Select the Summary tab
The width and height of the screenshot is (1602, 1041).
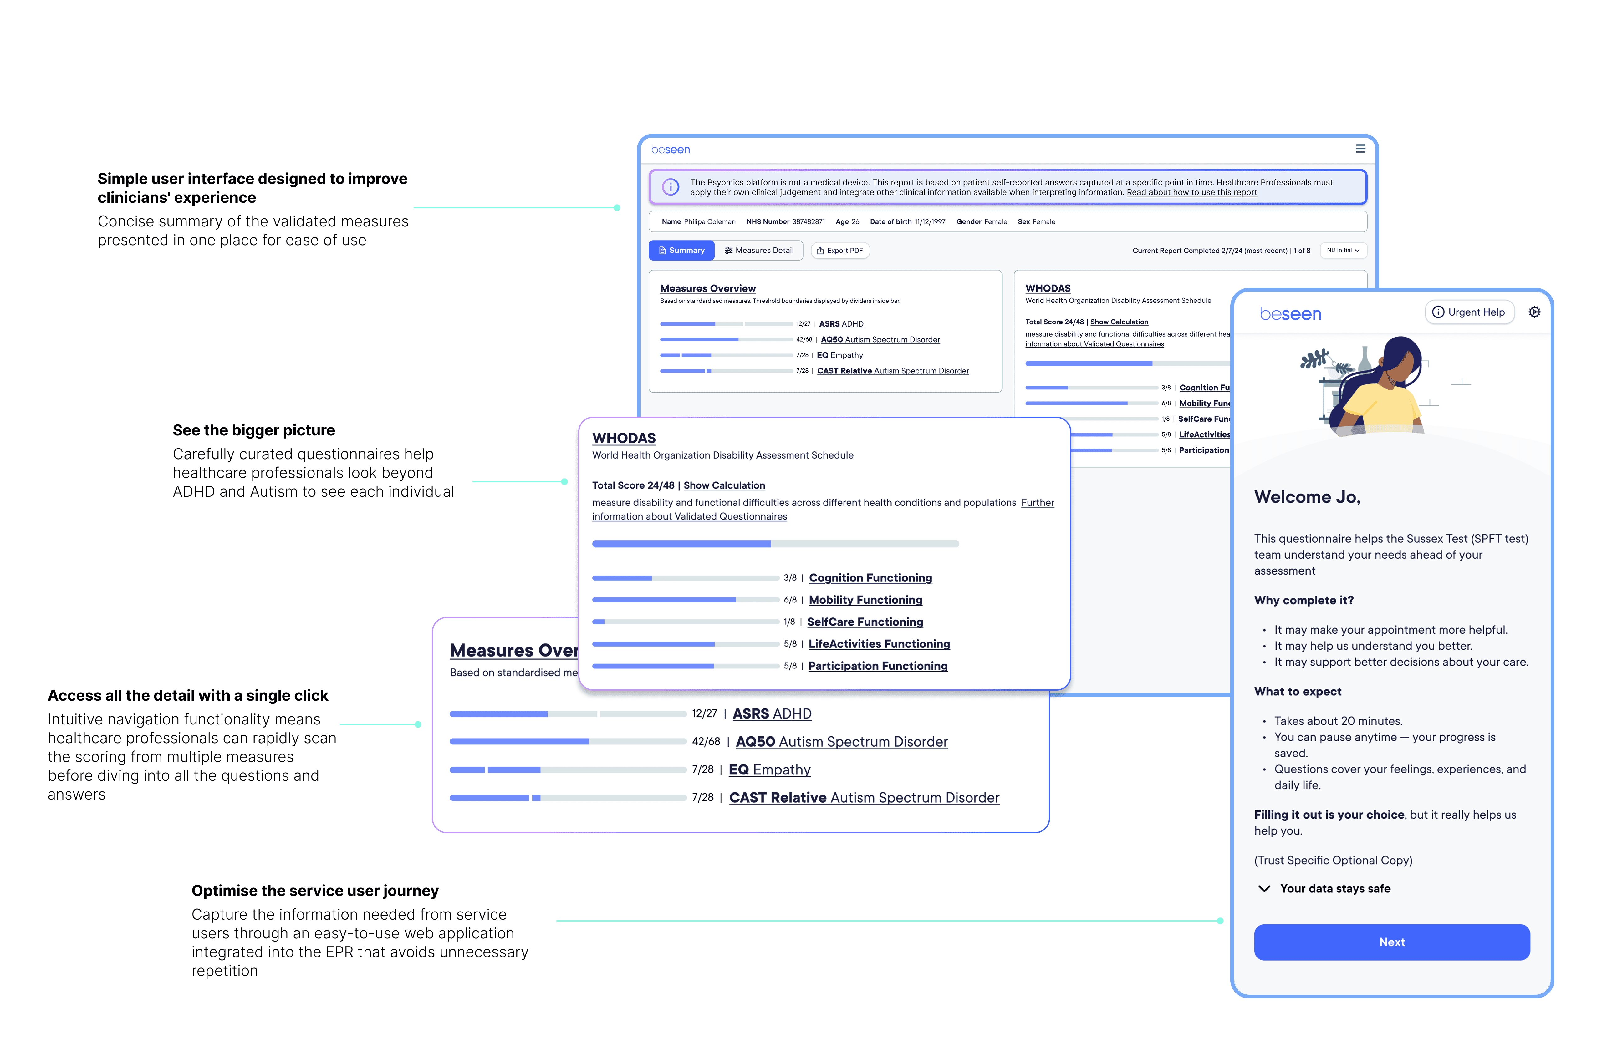tap(681, 250)
